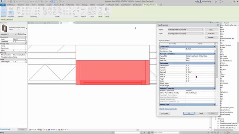The width and height of the screenshot is (239, 134).
Task: Open the Architecture ribbon tab
Action: [11, 5]
